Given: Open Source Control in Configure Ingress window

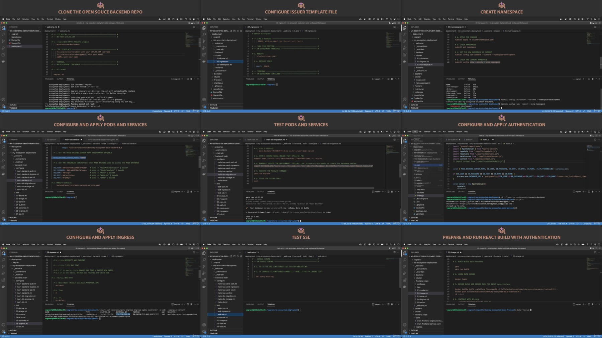Looking at the screenshot, I should (3, 266).
